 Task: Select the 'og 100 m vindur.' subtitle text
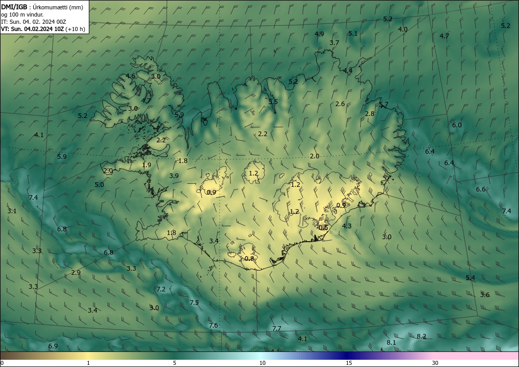pos(22,14)
